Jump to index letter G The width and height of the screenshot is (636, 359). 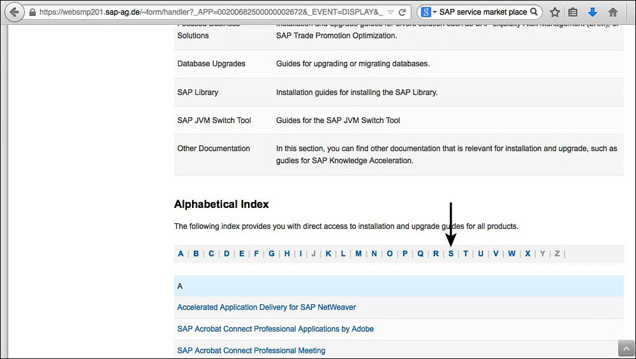272,254
